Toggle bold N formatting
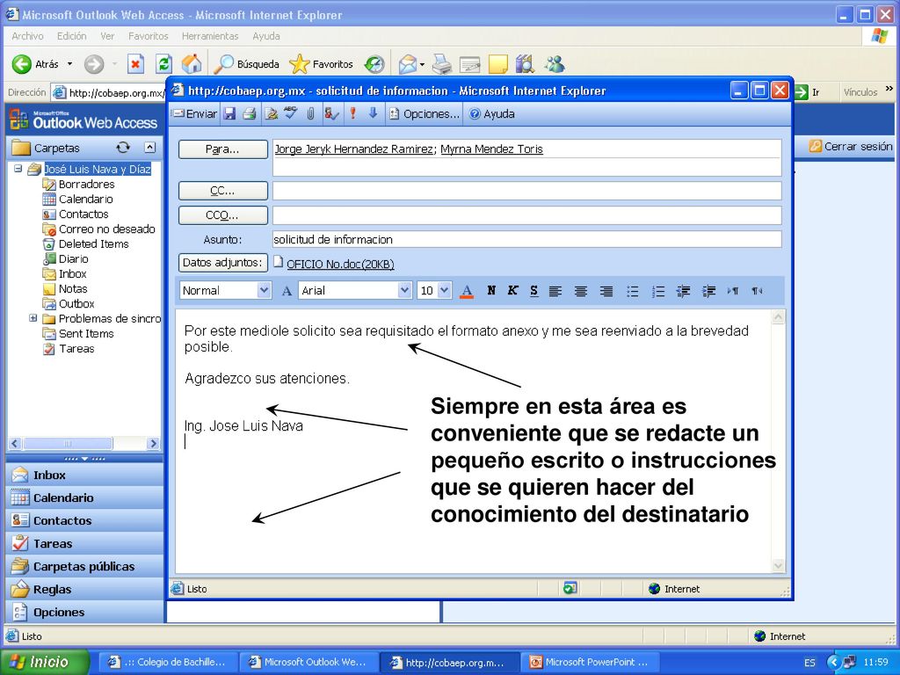Viewport: 900px width, 675px height. [x=491, y=290]
